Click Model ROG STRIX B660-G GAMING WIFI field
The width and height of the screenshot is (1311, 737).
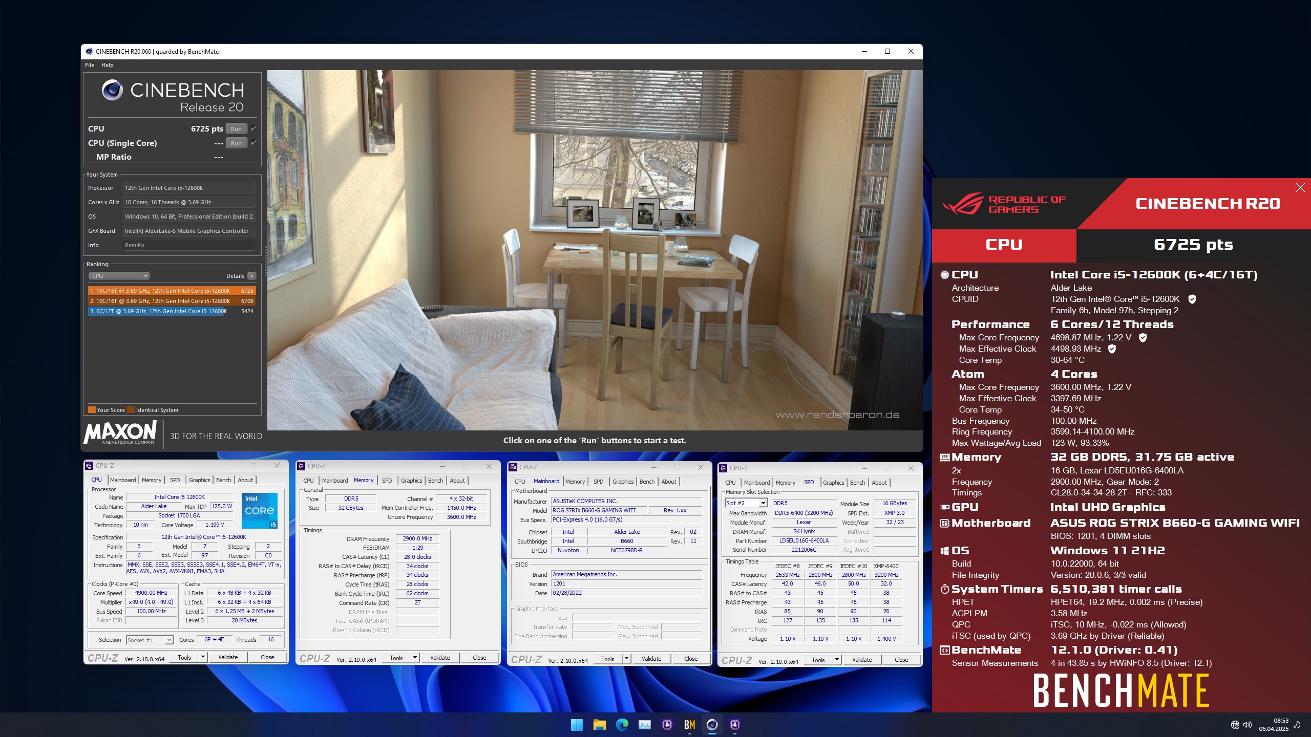point(599,510)
